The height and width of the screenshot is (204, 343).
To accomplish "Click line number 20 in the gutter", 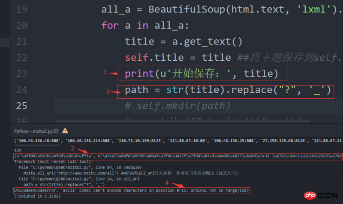I will coord(22,26).
